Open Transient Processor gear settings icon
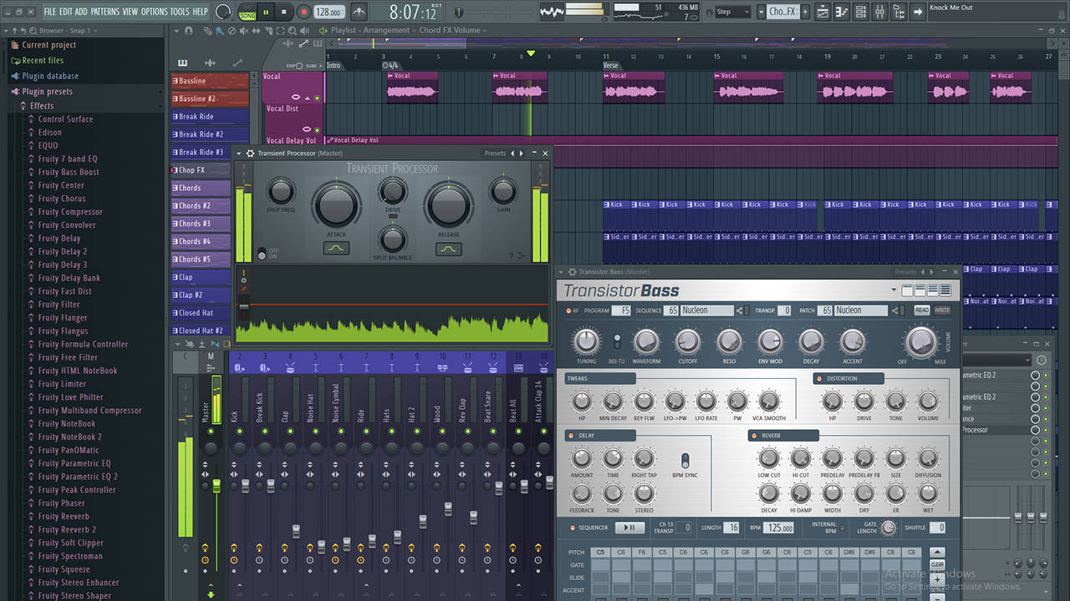 (x=250, y=154)
